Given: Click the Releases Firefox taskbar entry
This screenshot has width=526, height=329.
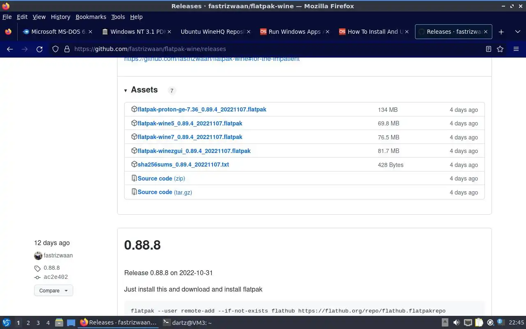Looking at the screenshot, I should pyautogui.click(x=118, y=323).
